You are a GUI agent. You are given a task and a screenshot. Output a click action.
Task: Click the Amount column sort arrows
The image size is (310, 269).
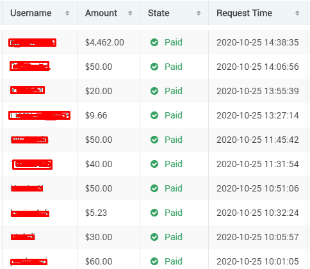(130, 13)
